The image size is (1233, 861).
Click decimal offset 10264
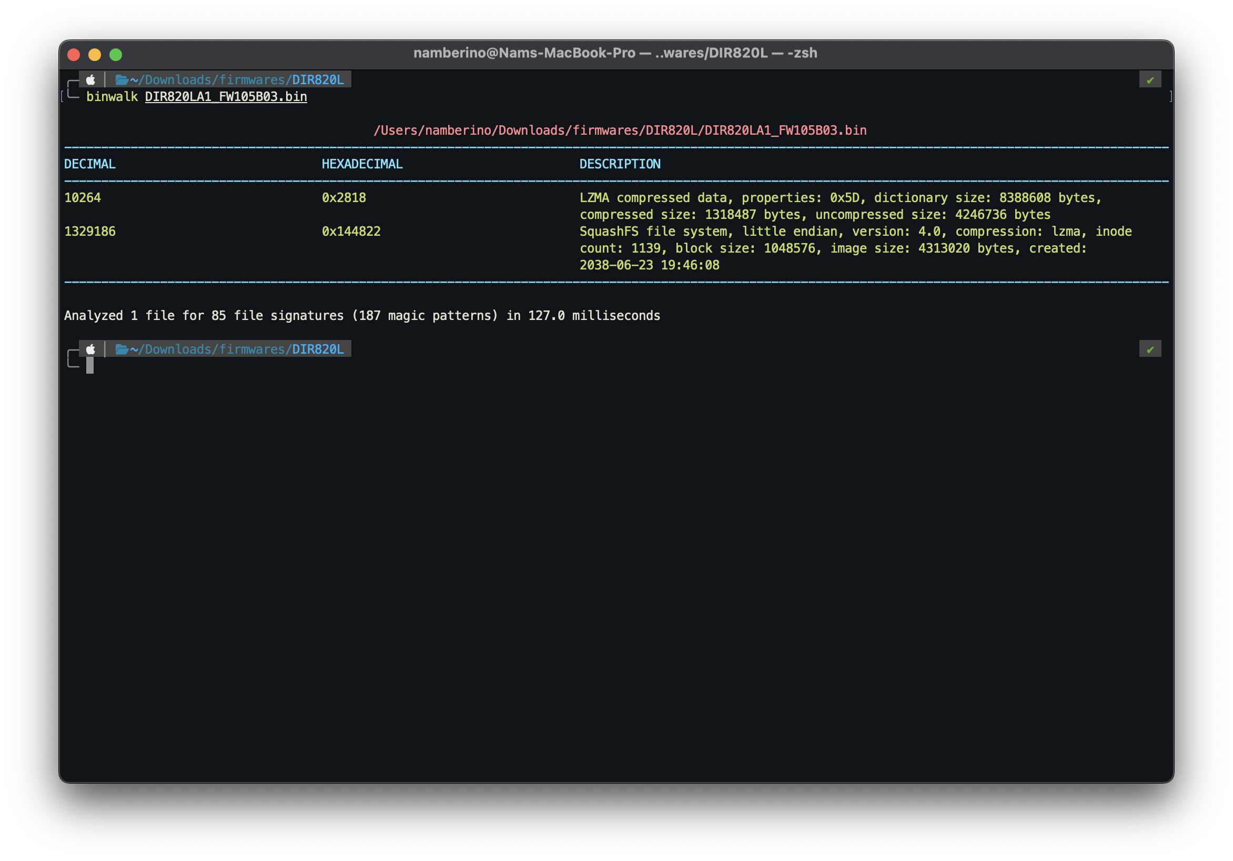(x=83, y=198)
